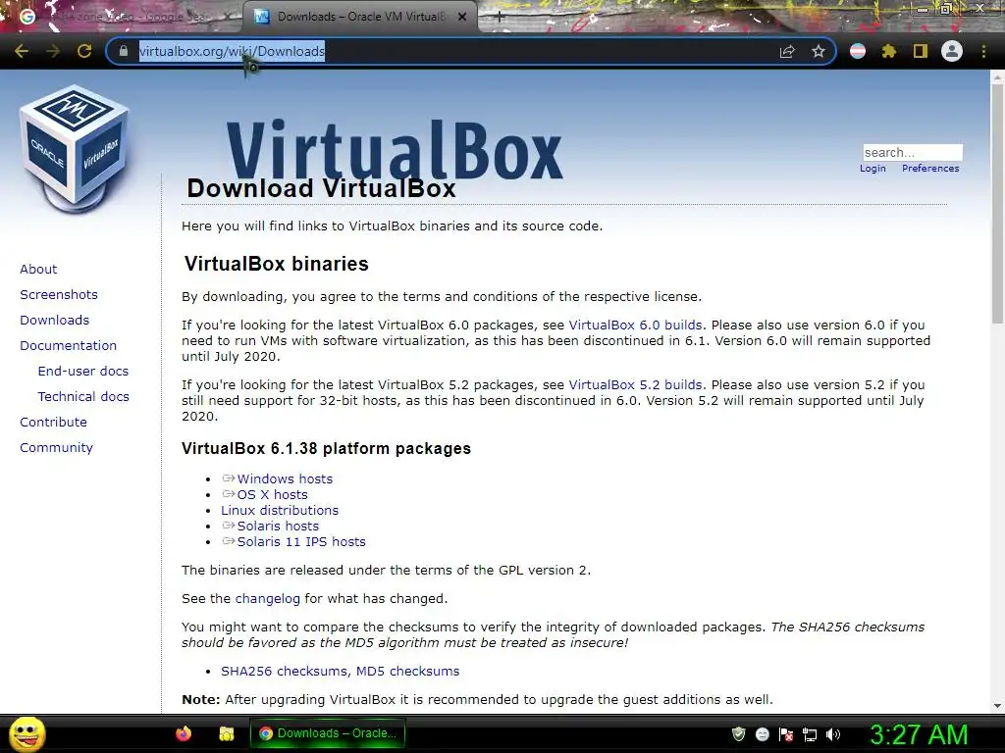Viewport: 1005px width, 753px height.
Task: Click the scrollbar down arrow
Action: tap(997, 705)
